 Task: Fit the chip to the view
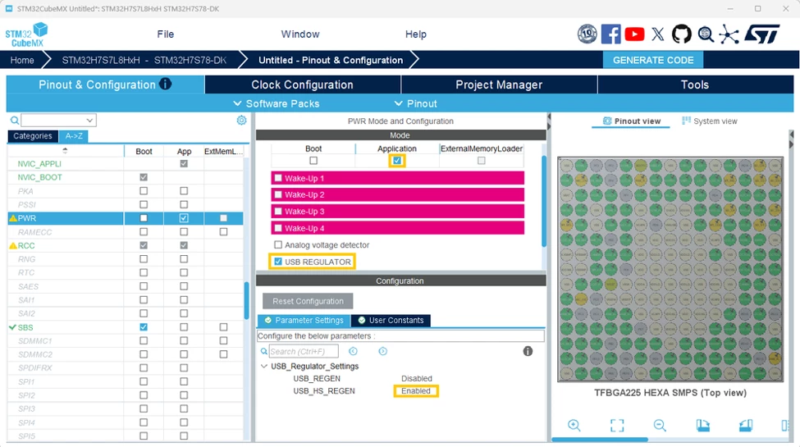click(x=617, y=425)
